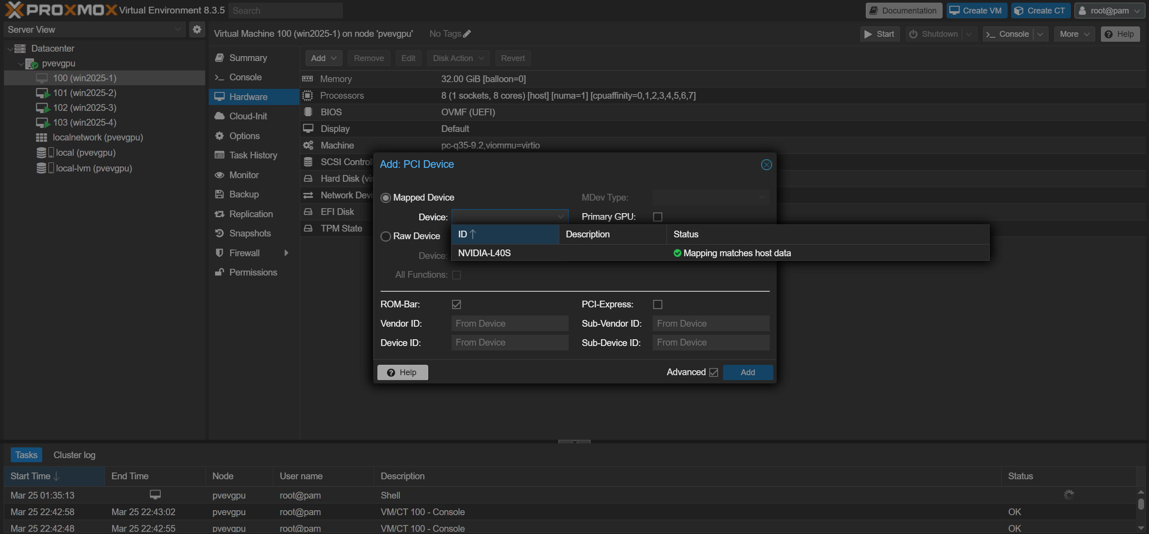Click the dialog Help button
The height and width of the screenshot is (534, 1149).
403,372
